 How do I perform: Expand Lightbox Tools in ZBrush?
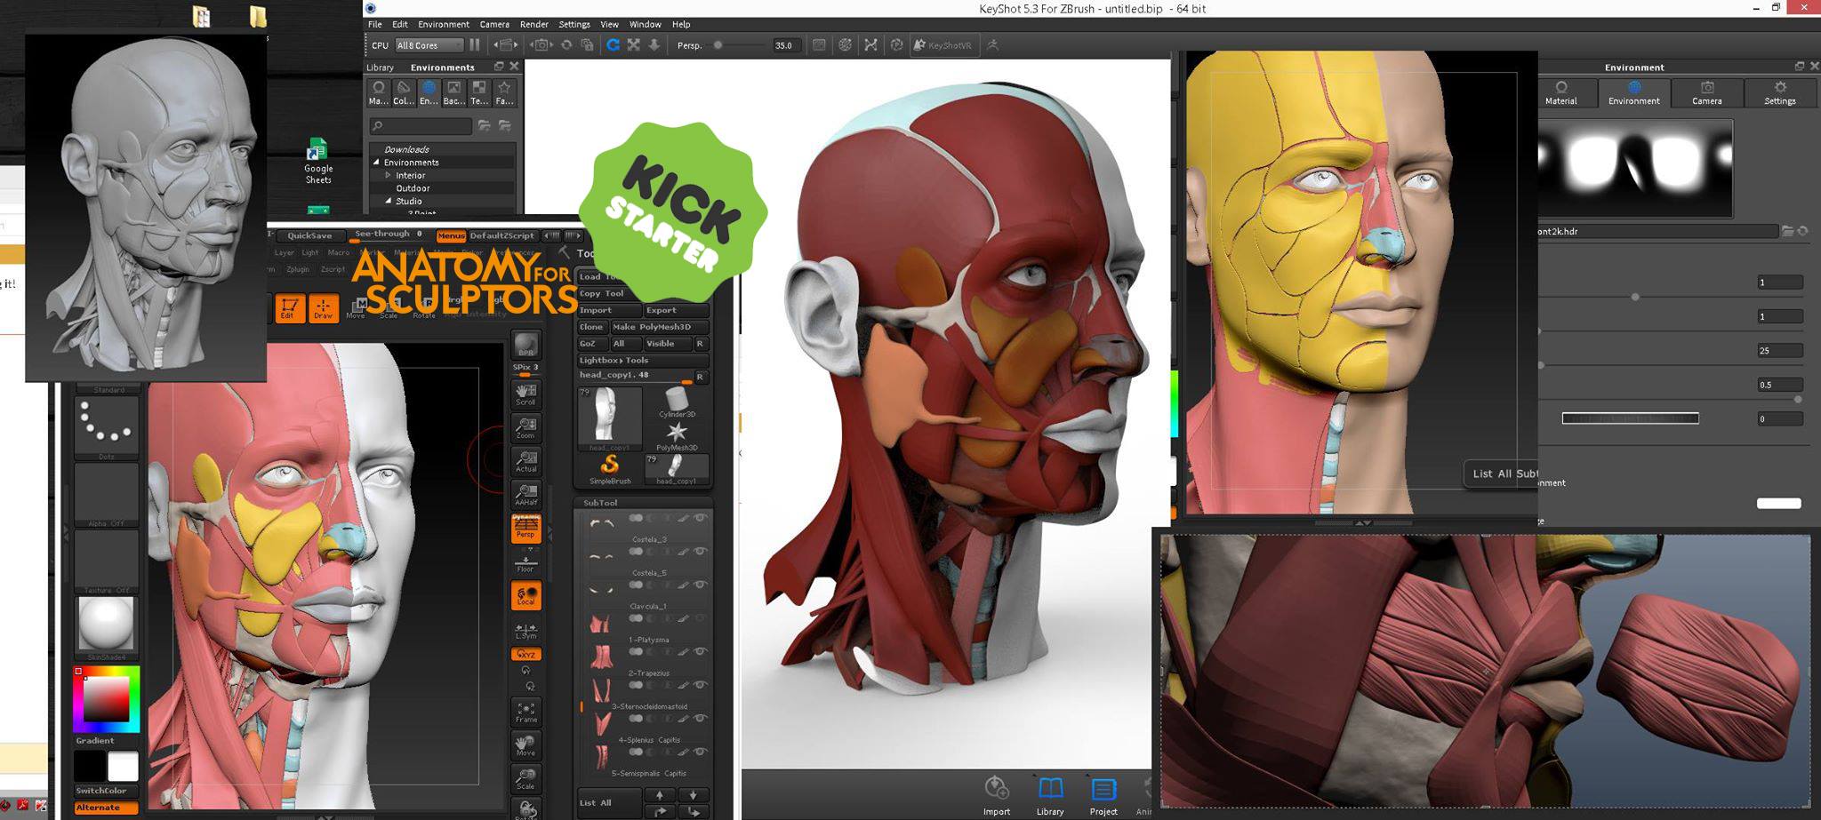pos(642,360)
